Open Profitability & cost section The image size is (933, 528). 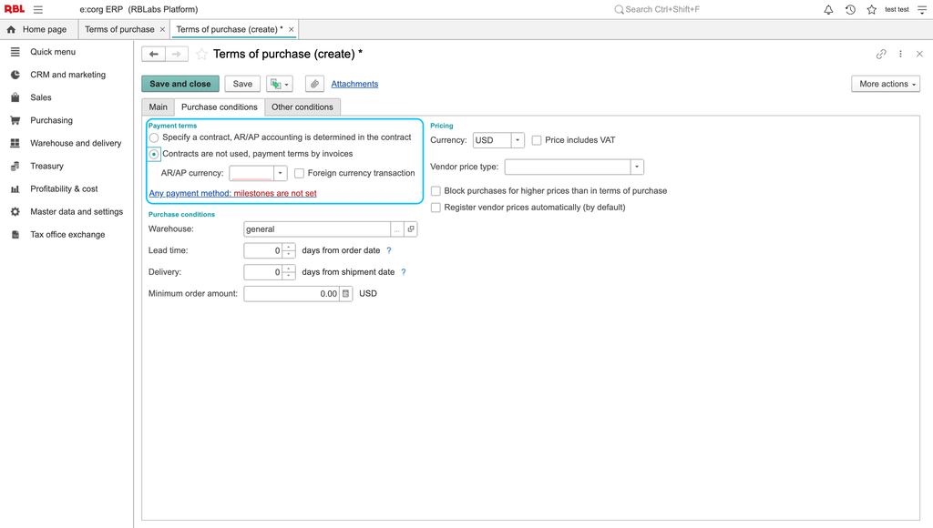click(64, 189)
